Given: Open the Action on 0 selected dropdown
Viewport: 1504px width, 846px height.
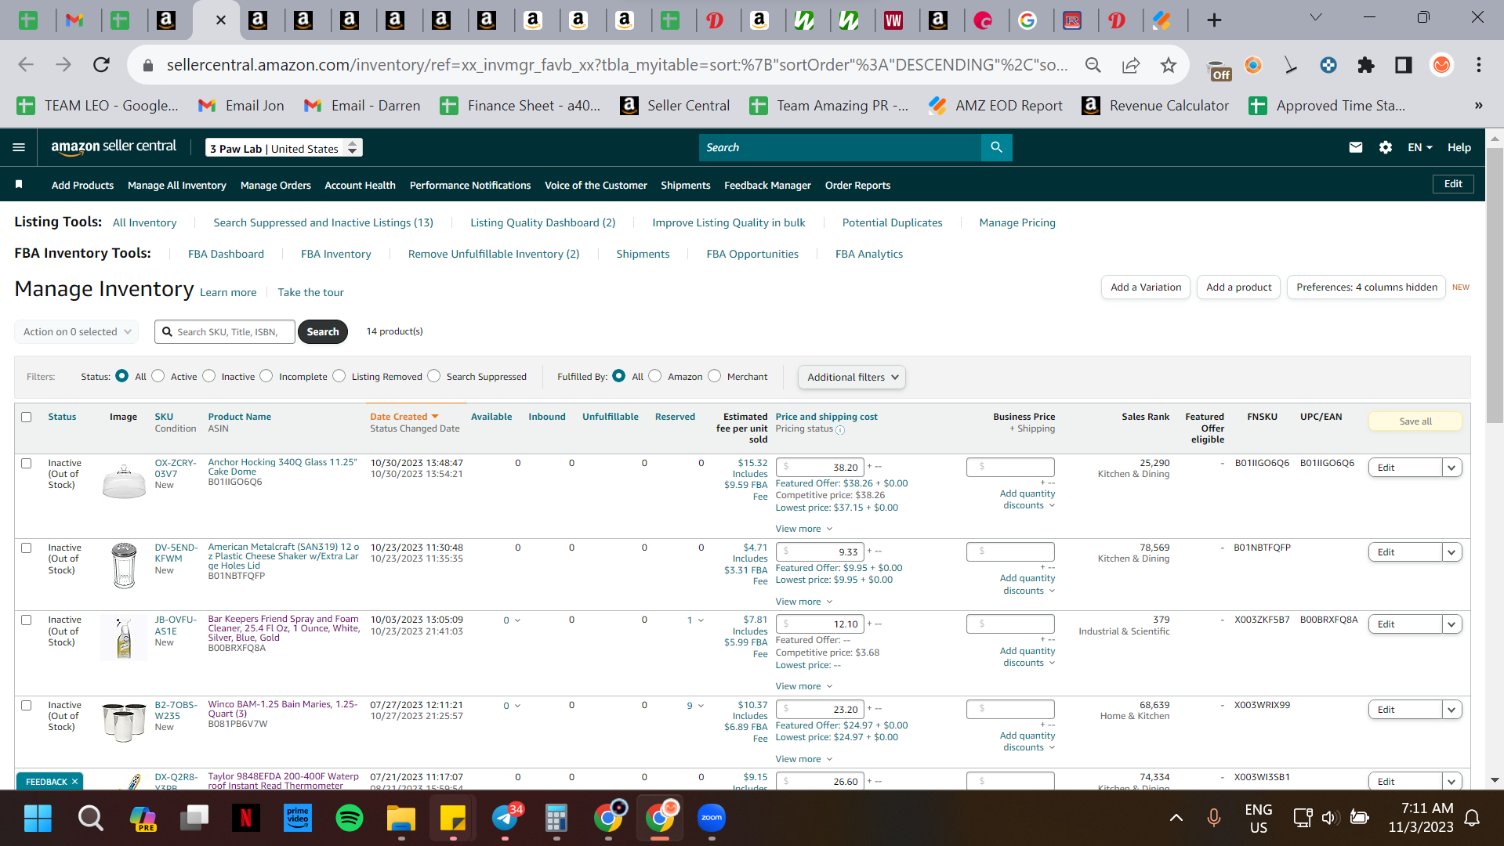Looking at the screenshot, I should (x=77, y=331).
